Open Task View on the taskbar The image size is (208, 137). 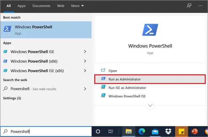(110, 131)
